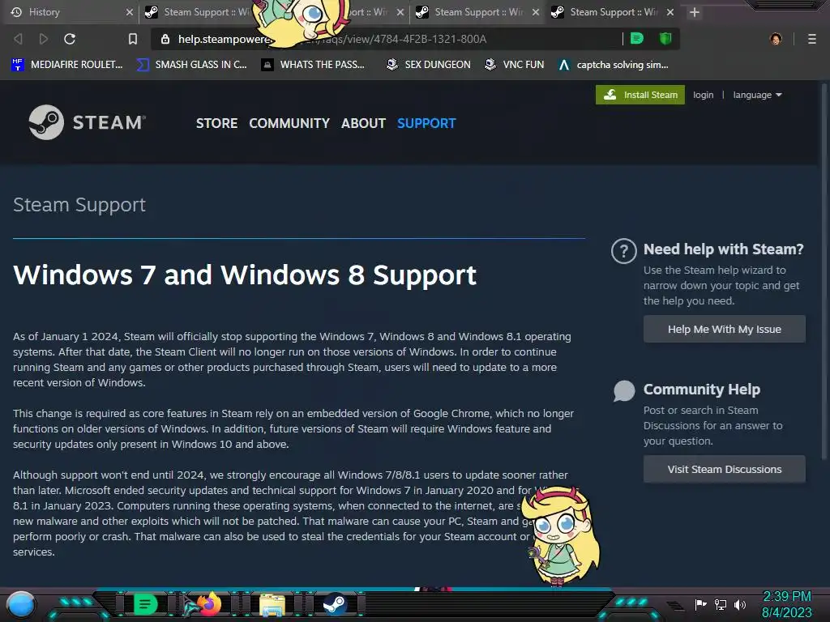Screen dimensions: 830x622
Task: Open the green reader icon in address bar
Action: [x=637, y=39]
